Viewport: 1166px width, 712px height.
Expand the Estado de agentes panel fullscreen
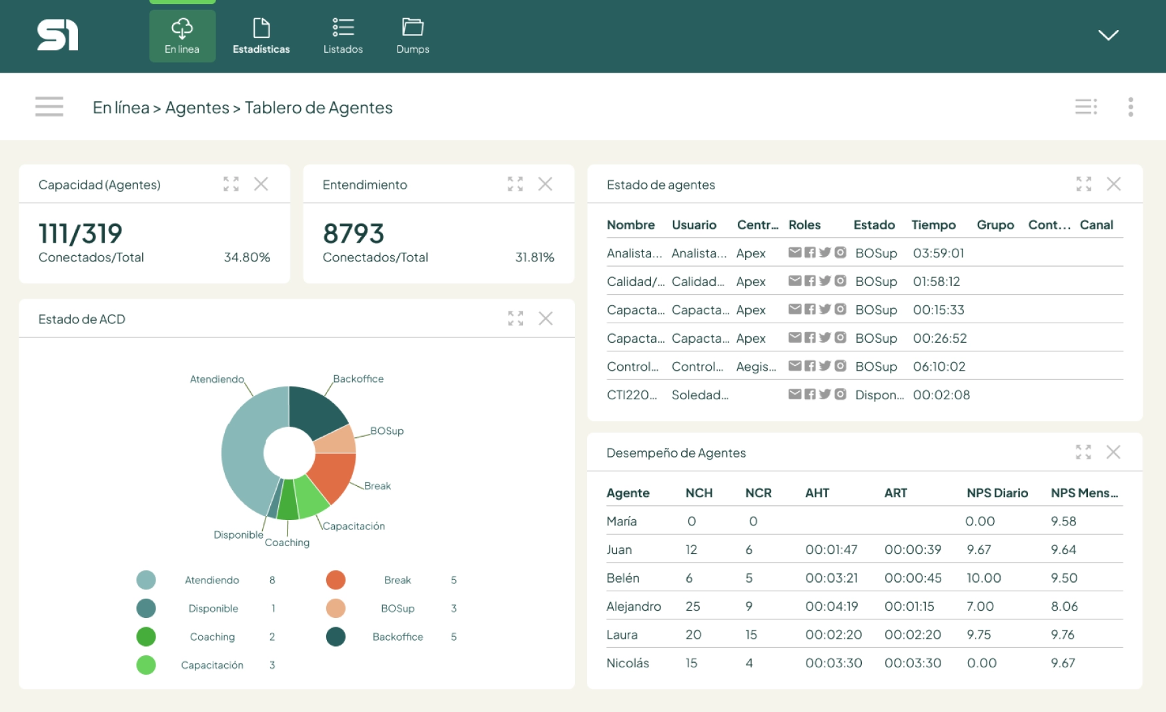pos(1083,184)
